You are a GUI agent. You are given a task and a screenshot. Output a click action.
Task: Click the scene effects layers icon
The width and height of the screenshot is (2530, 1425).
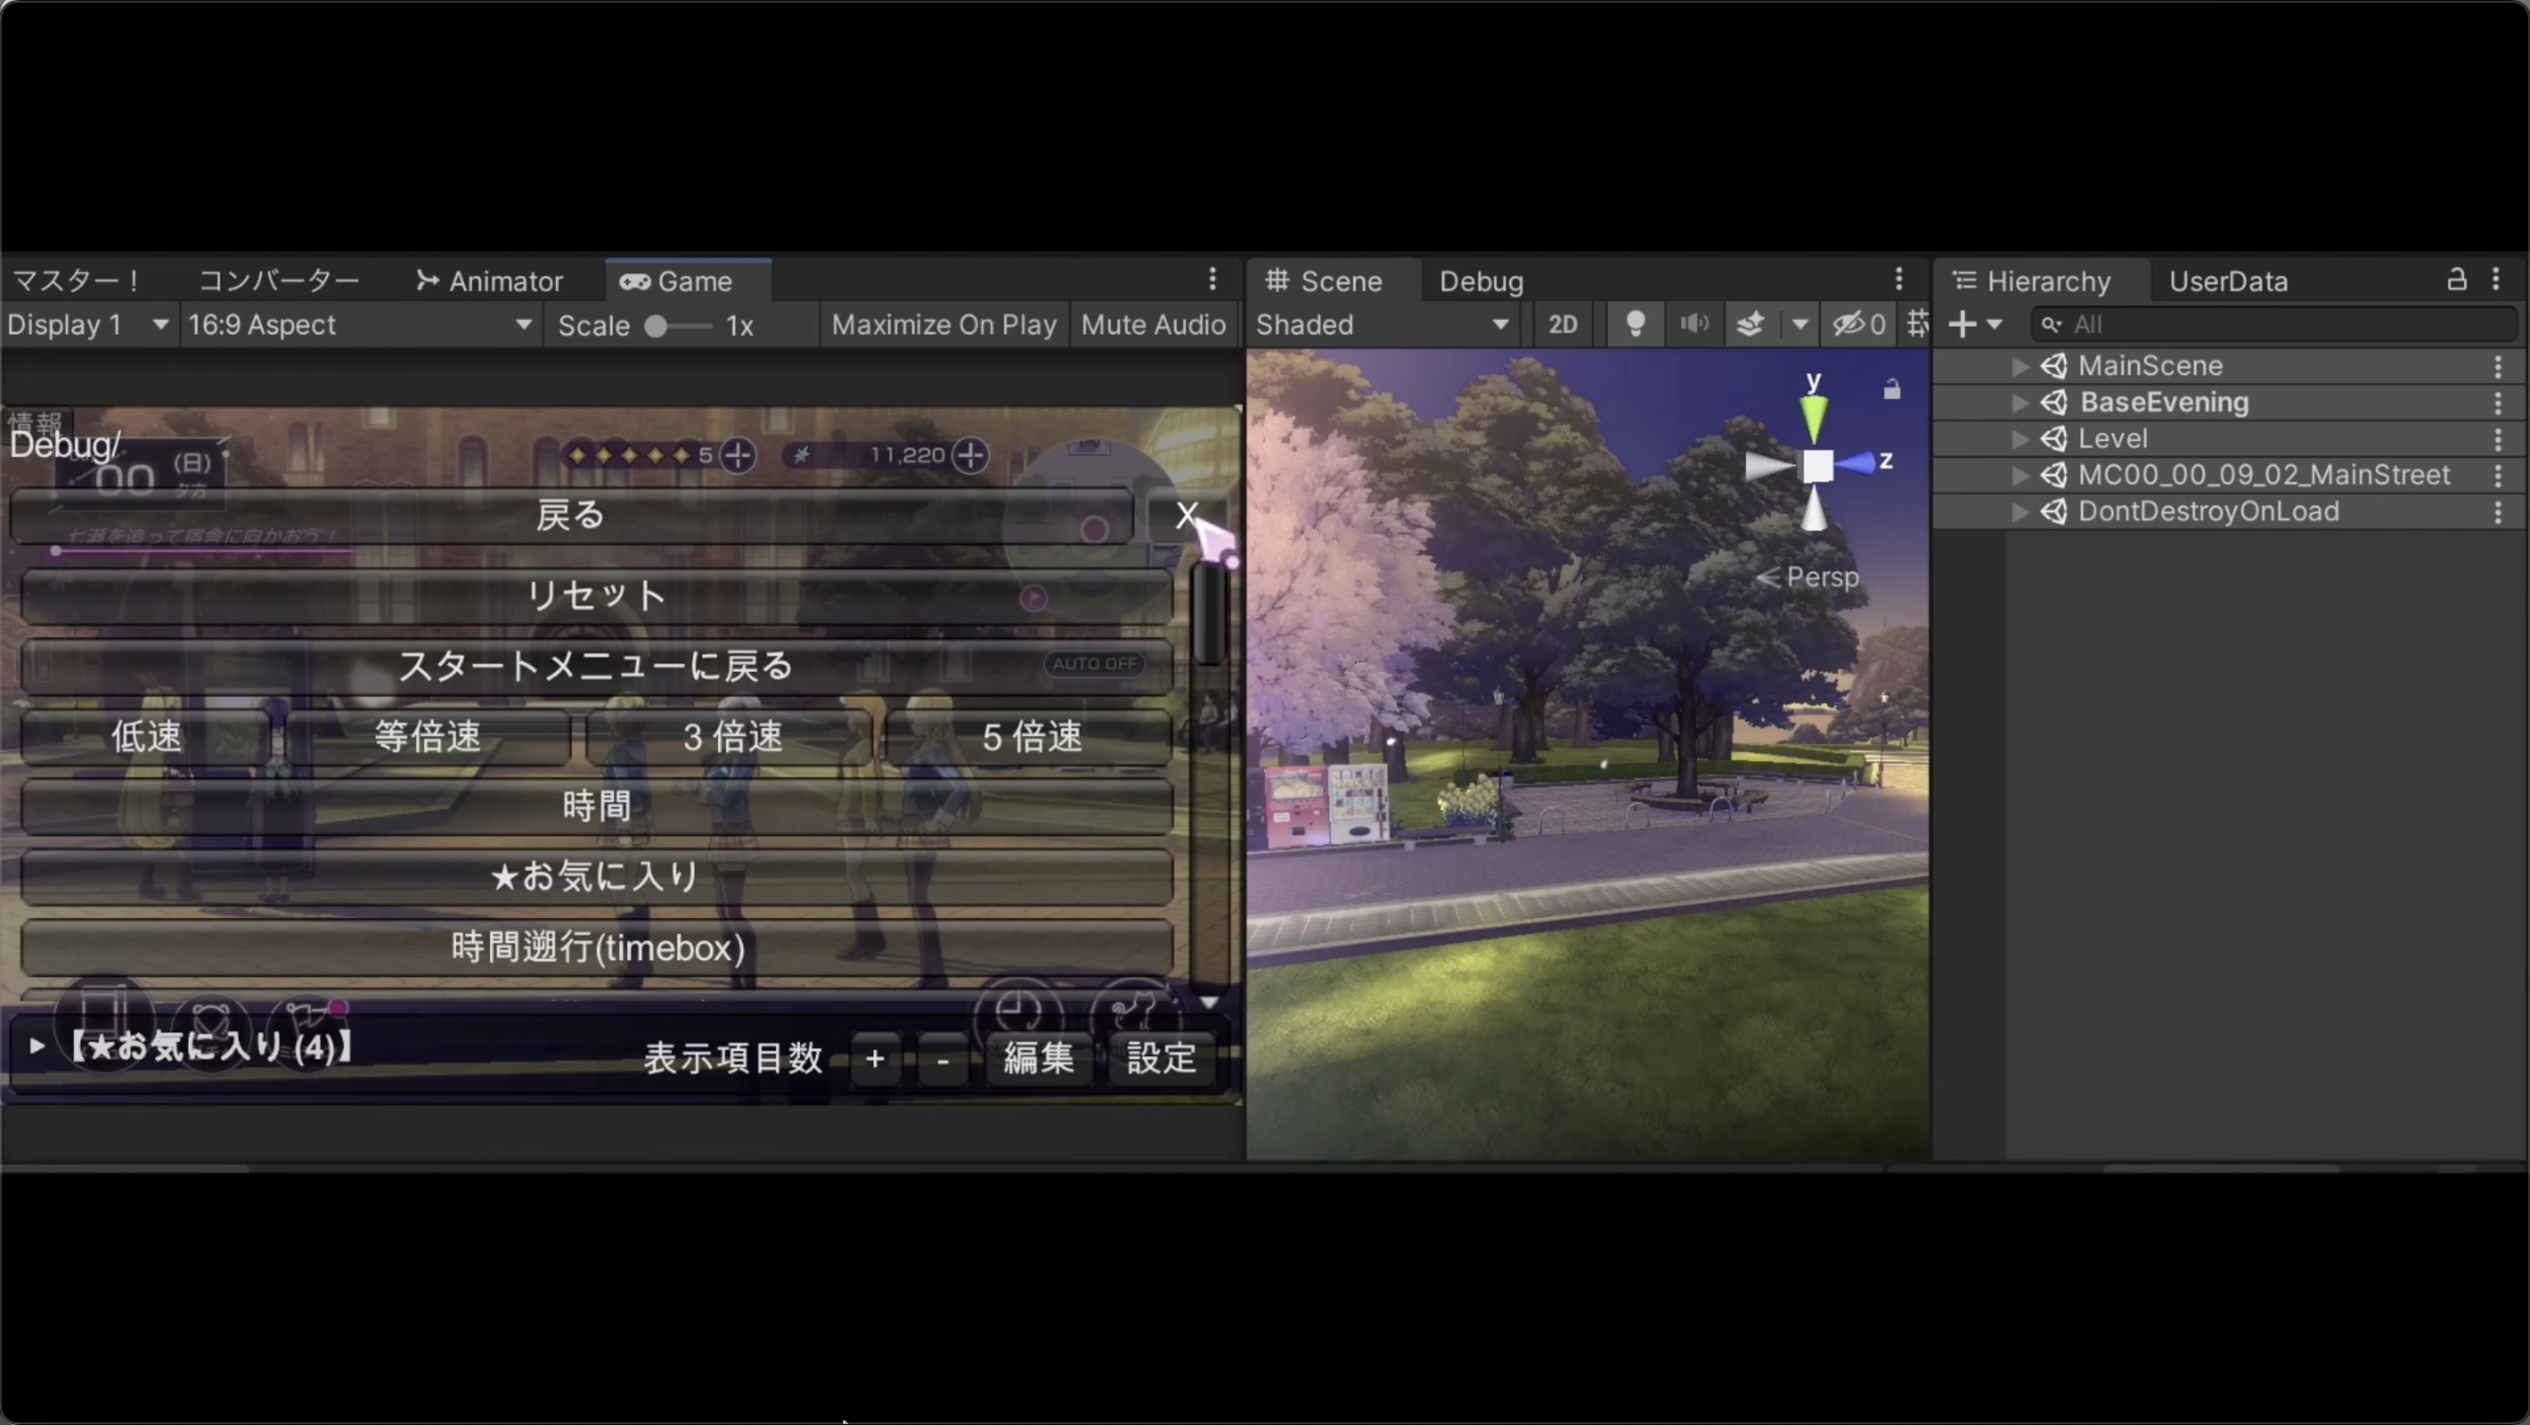[x=1750, y=324]
